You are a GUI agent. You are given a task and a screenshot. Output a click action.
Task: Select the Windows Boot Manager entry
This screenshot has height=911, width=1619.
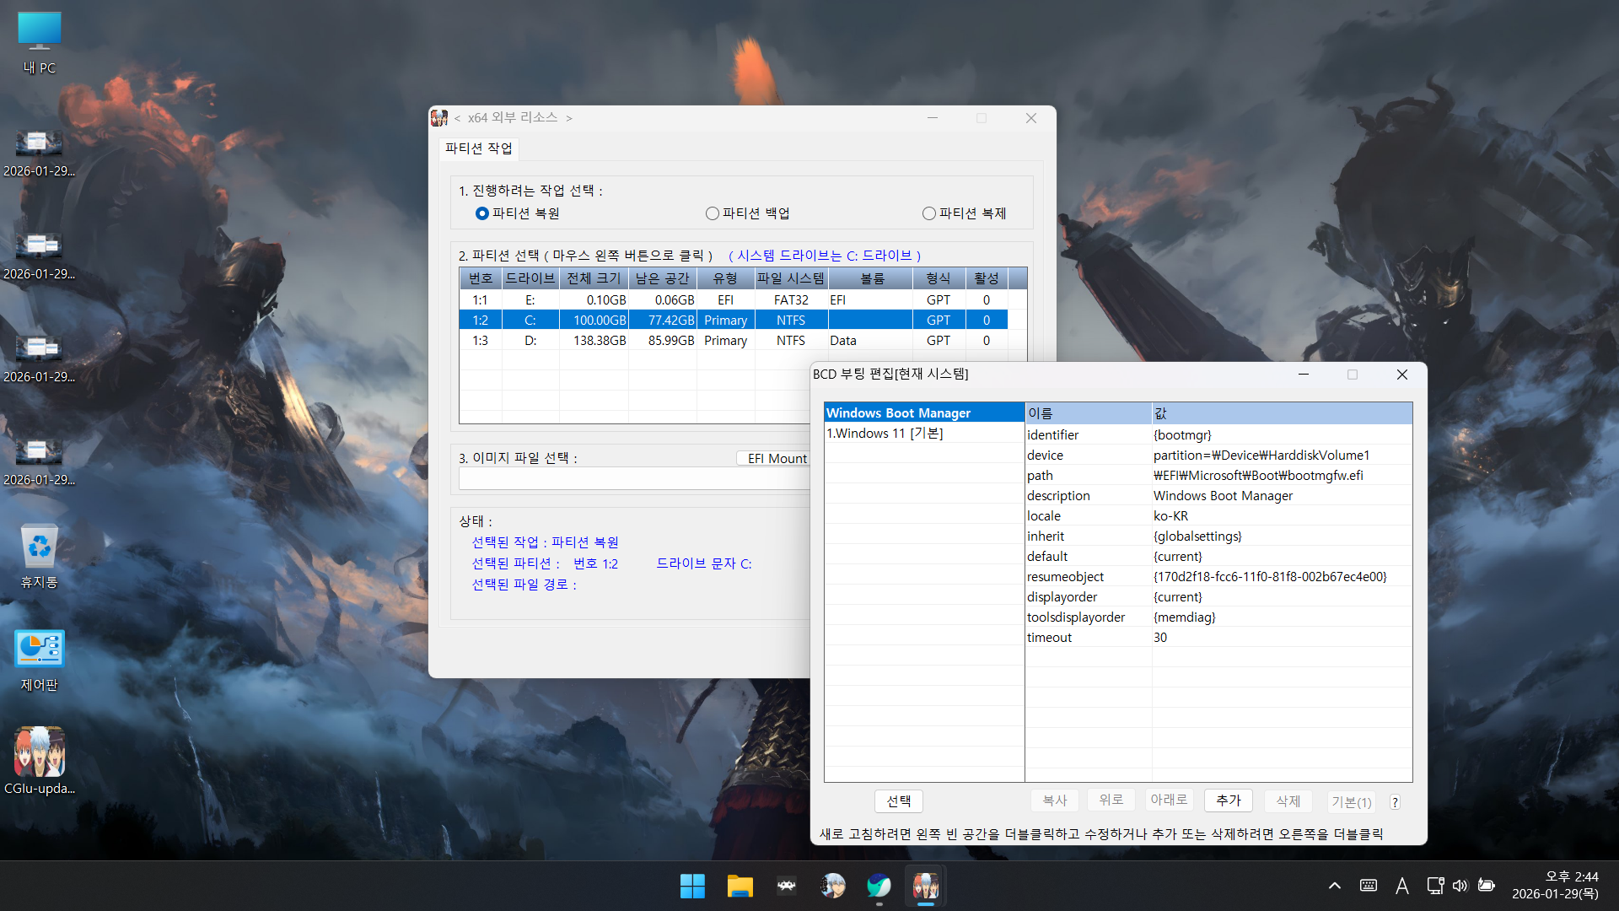tap(898, 412)
